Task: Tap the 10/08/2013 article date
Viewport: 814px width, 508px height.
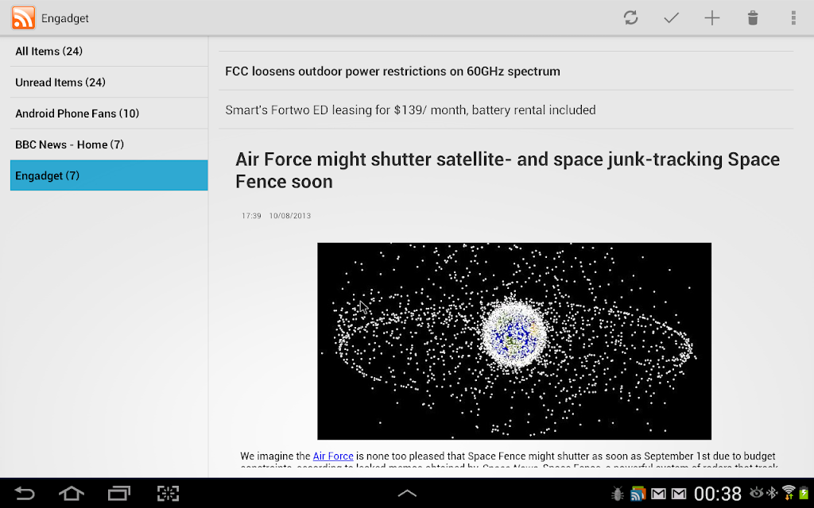Action: click(x=289, y=216)
